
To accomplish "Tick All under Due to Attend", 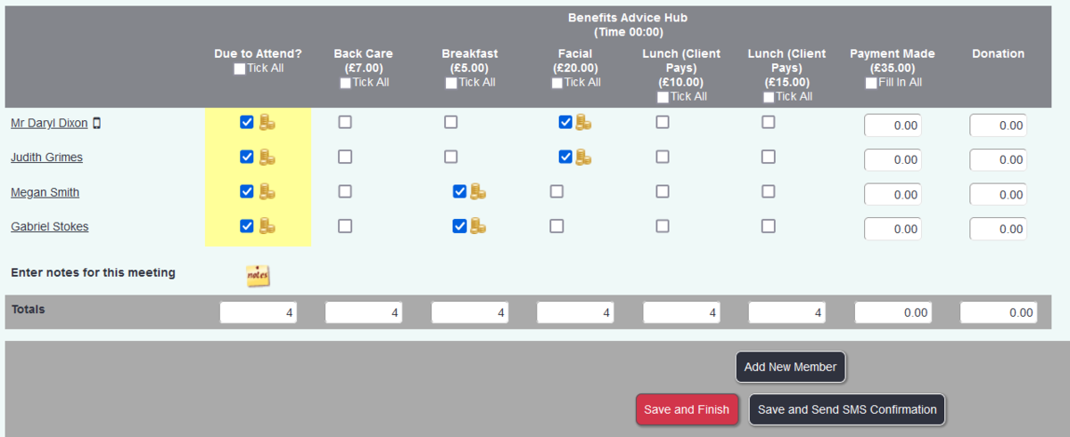I will click(x=239, y=69).
